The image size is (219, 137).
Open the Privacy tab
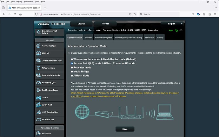[x=160, y=38]
